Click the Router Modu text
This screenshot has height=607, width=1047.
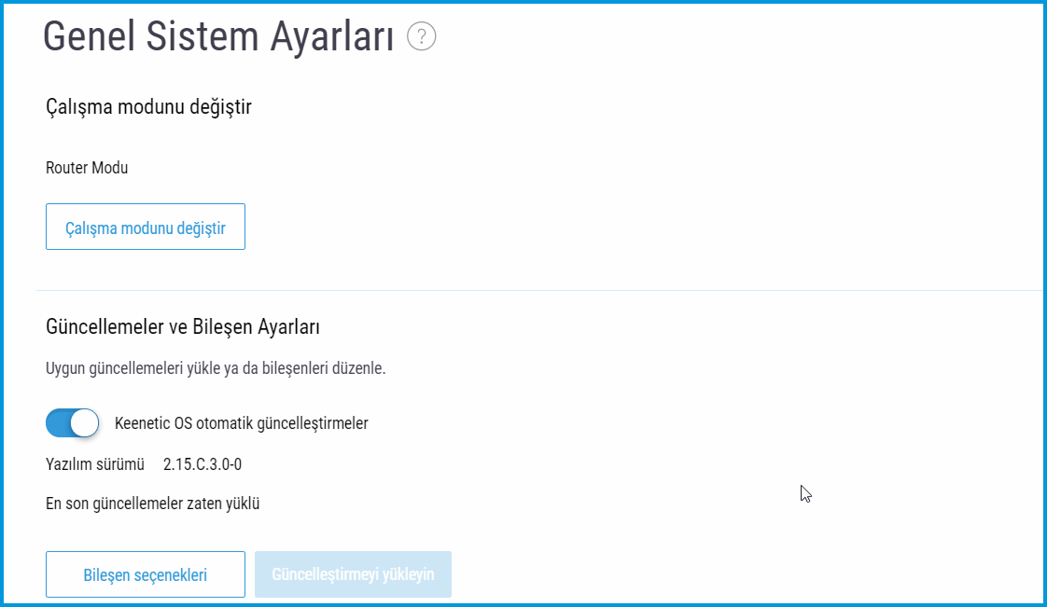point(87,168)
